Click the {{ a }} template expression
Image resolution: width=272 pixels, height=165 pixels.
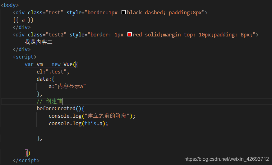(x=23, y=20)
